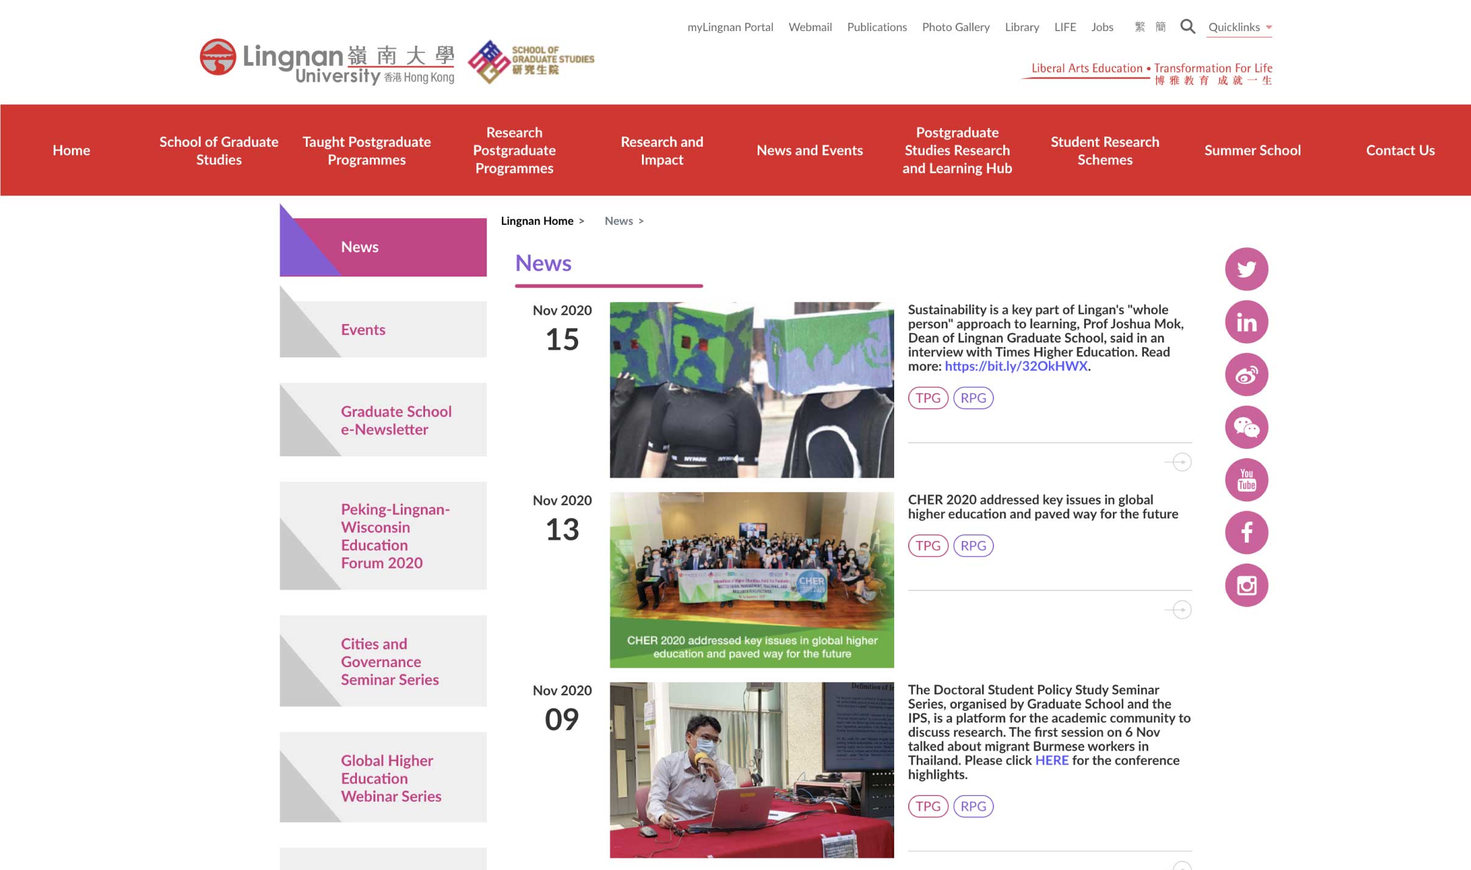Expand the Quicklinks dropdown
This screenshot has height=870, width=1471.
[x=1240, y=27]
